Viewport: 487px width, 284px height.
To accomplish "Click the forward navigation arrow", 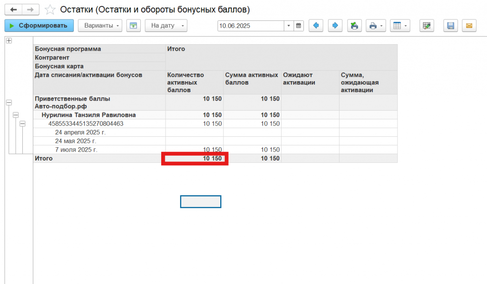I will coord(30,9).
